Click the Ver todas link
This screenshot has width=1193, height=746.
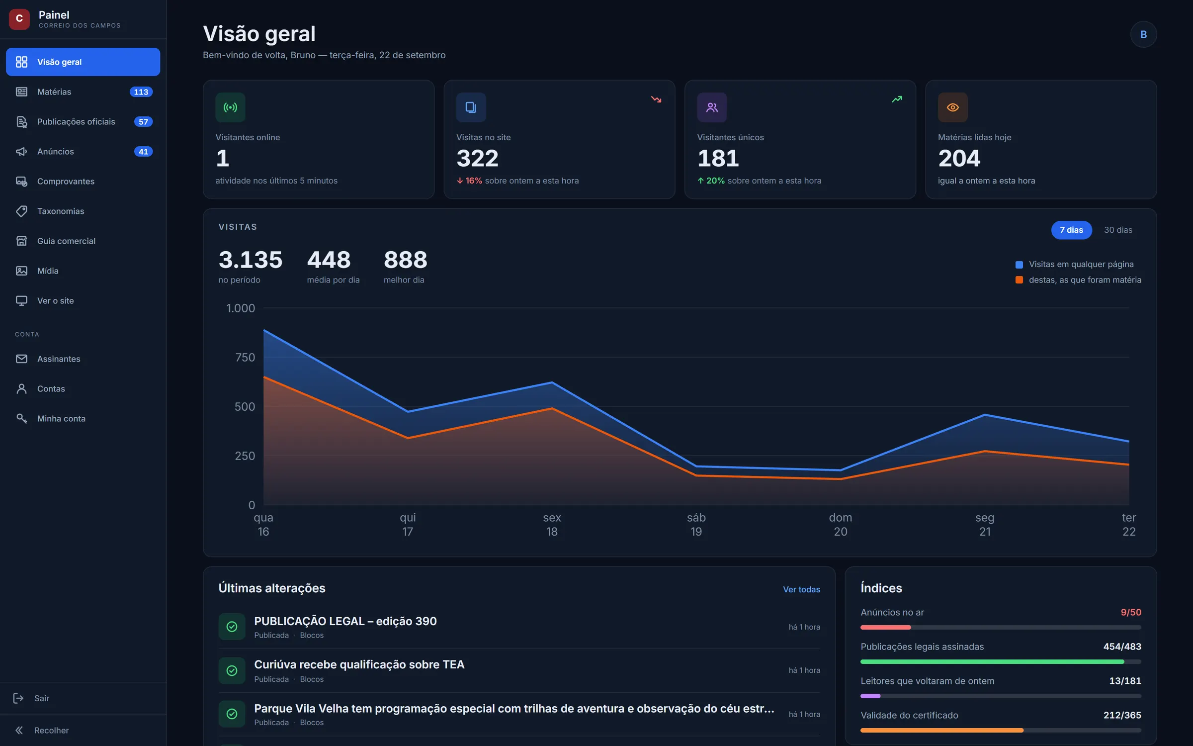tap(801, 589)
